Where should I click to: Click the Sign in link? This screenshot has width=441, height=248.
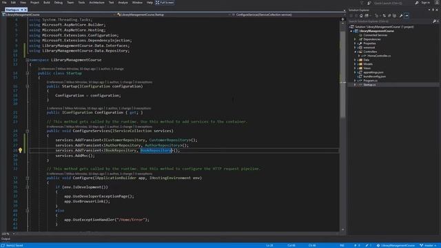click(425, 3)
